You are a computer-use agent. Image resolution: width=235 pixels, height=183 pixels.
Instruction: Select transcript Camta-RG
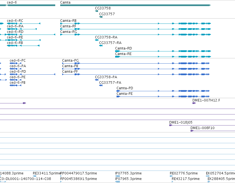coord(69,32)
